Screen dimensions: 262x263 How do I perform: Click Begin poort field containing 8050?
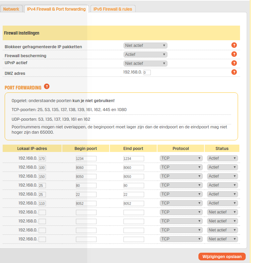coord(86,177)
